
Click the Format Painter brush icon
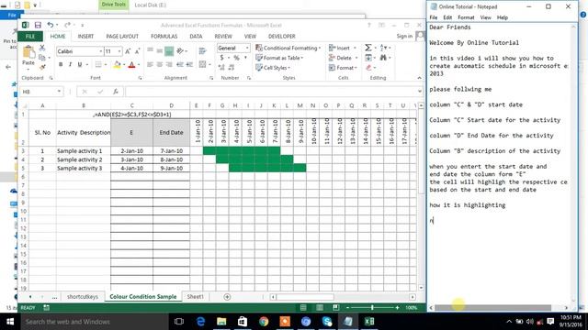coord(42,67)
